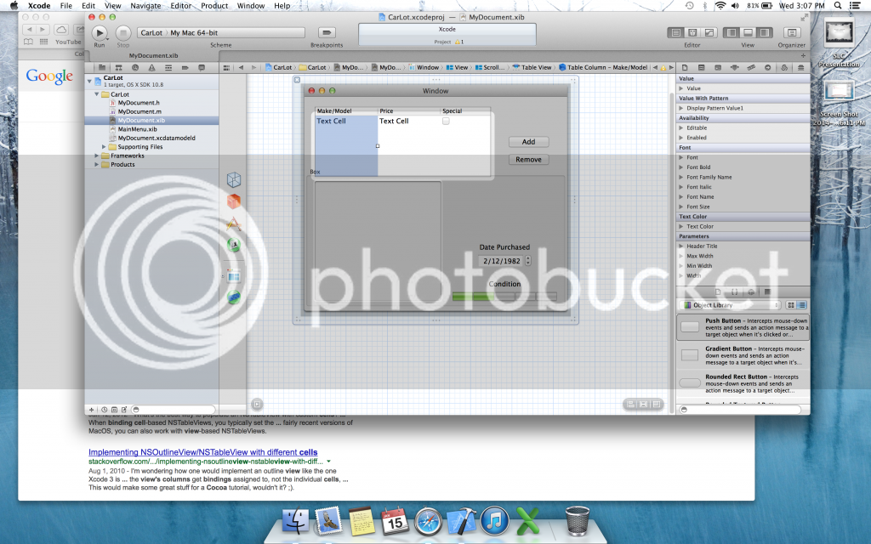Show the File inspector
Image resolution: width=871 pixels, height=544 pixels.
(685, 67)
